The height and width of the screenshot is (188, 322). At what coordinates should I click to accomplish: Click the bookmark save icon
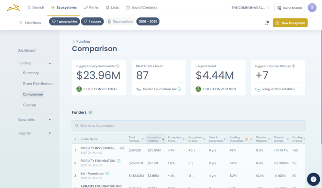pos(267,23)
